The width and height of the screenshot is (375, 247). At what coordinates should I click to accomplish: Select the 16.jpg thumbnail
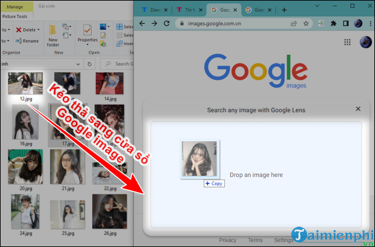click(x=26, y=122)
